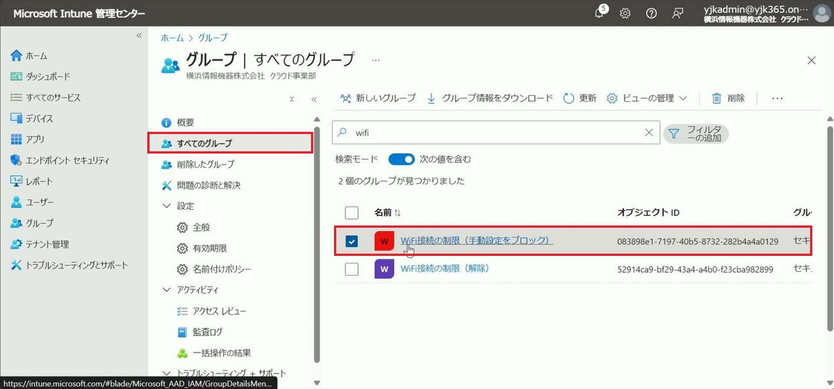Collapse the トラブルシューティング + サポート section chevron
This screenshot has height=389, width=834.
[x=166, y=373]
